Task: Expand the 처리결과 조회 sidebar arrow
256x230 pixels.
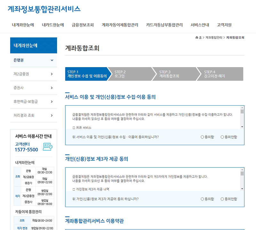Action: 52,115
